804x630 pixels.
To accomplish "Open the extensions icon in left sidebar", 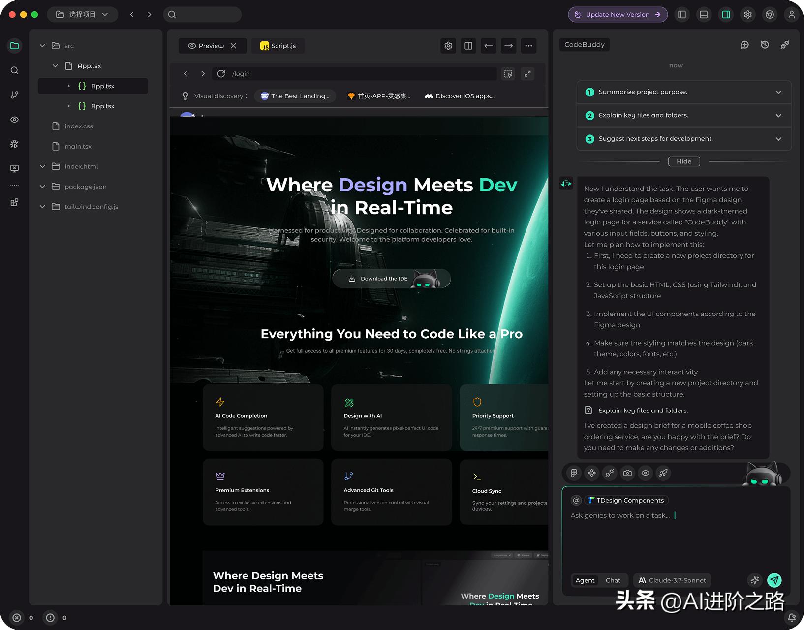I will pos(15,202).
